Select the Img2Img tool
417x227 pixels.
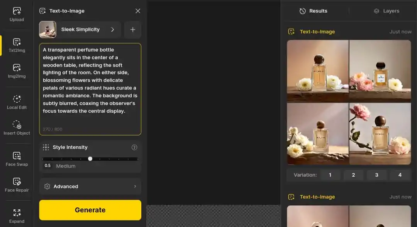click(x=17, y=71)
